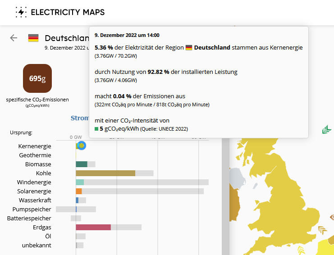The image size is (334, 255).
Task: Click the vertical scrollbar beside the chart
Action: (x=225, y=196)
